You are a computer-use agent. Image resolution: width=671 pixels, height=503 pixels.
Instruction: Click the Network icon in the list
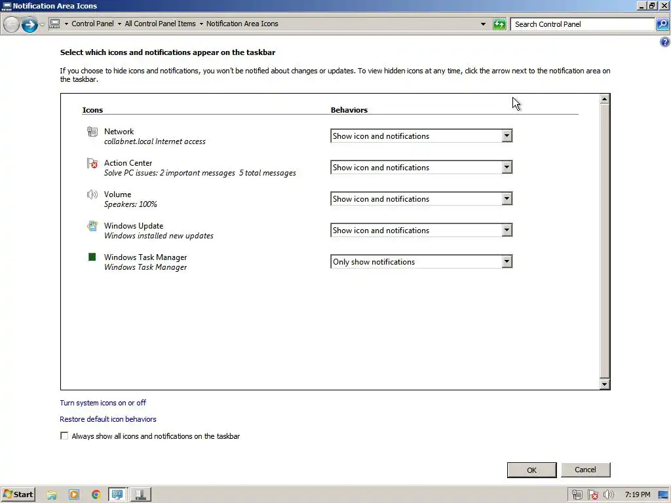click(x=92, y=132)
